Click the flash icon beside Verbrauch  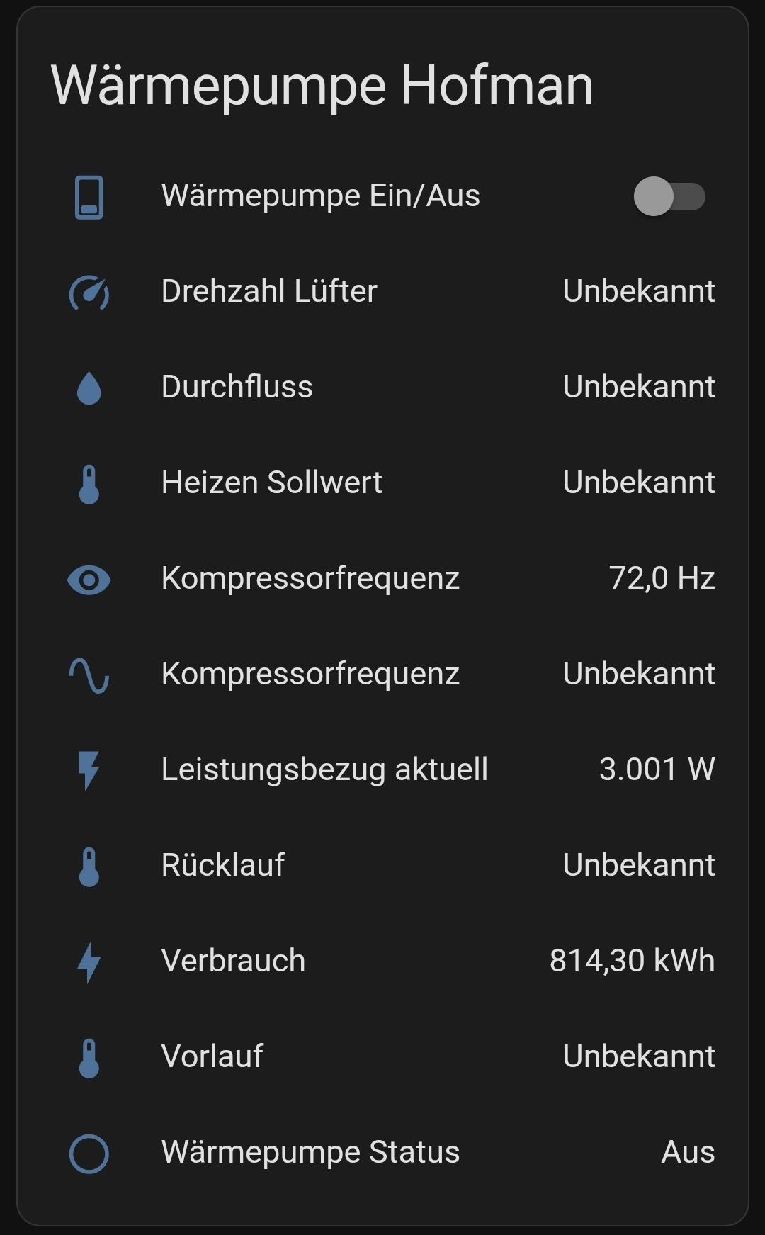point(89,962)
